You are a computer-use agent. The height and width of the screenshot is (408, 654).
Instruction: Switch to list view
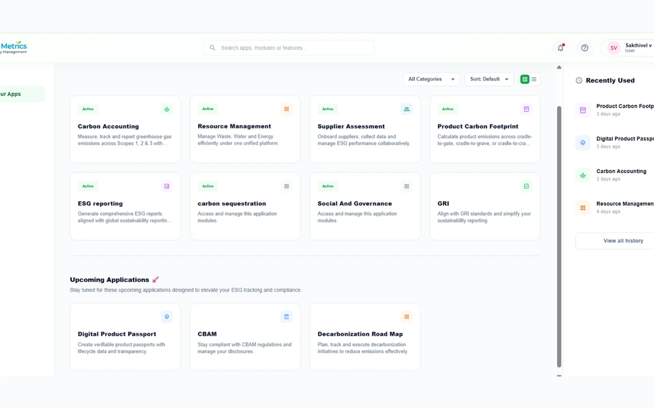coord(534,79)
